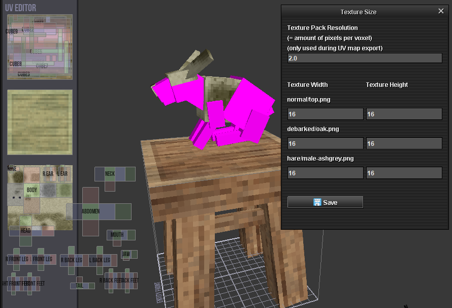This screenshot has width=452, height=308.
Task: Click the normal/top.png texture width field
Action: pos(325,114)
